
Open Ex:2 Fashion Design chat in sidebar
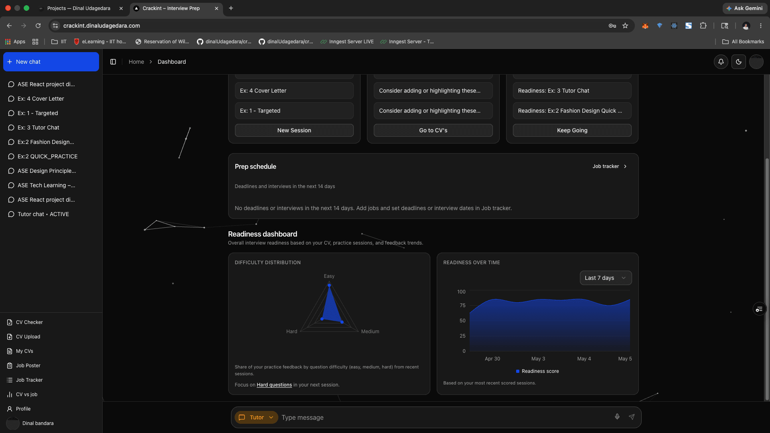pyautogui.click(x=51, y=142)
